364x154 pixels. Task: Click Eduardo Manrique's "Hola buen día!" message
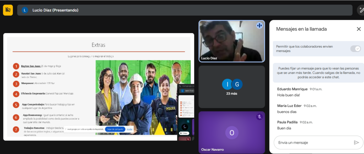click(x=288, y=96)
